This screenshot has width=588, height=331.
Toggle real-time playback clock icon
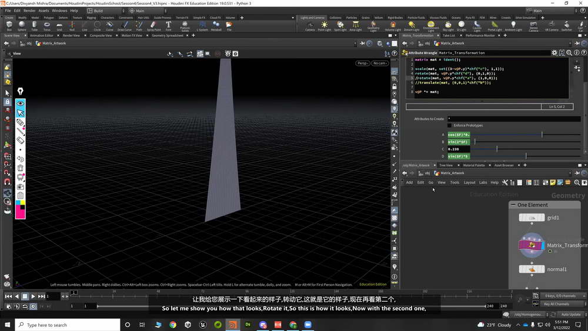(33, 306)
